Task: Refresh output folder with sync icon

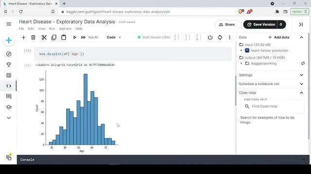Action: pyautogui.click(x=303, y=63)
